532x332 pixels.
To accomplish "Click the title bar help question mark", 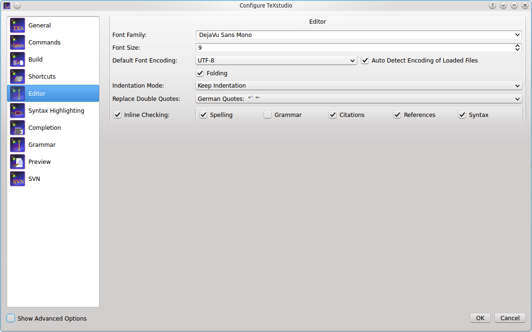I will pyautogui.click(x=492, y=5).
